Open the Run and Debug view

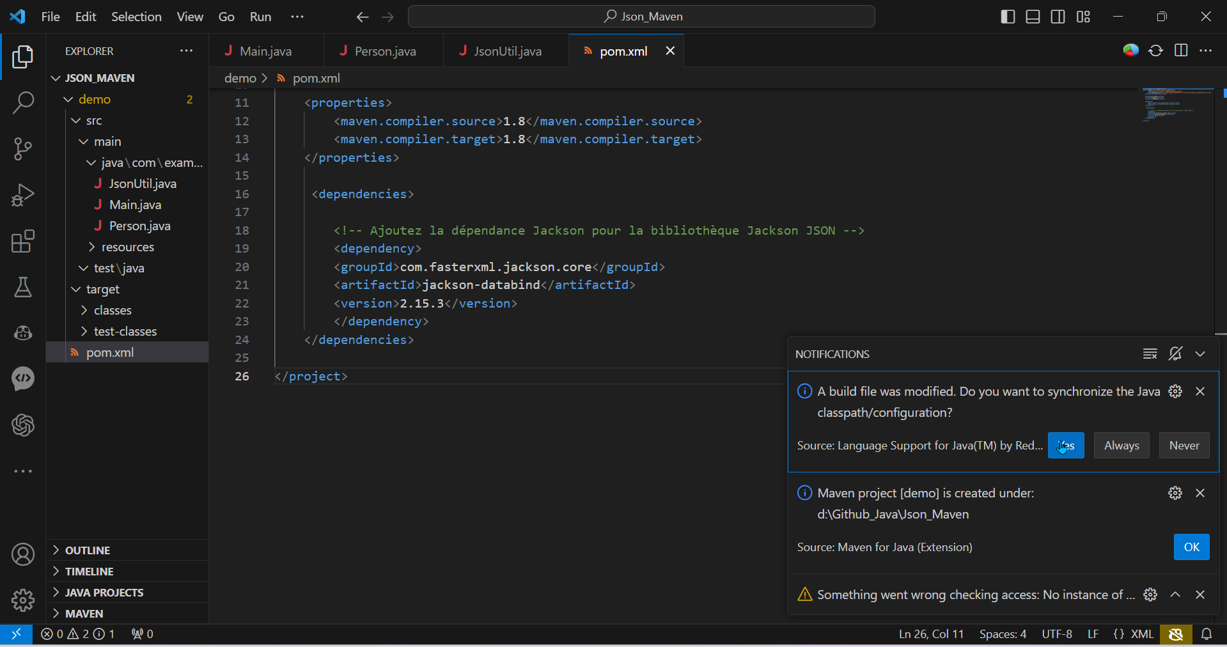coord(23,195)
